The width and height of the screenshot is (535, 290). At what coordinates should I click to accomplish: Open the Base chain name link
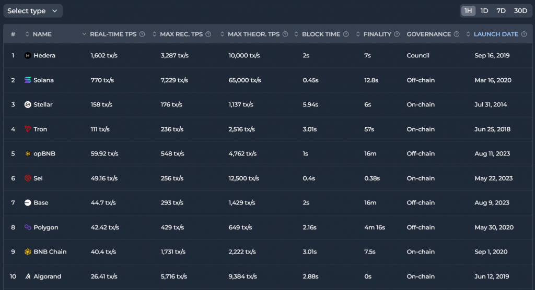[x=41, y=203]
